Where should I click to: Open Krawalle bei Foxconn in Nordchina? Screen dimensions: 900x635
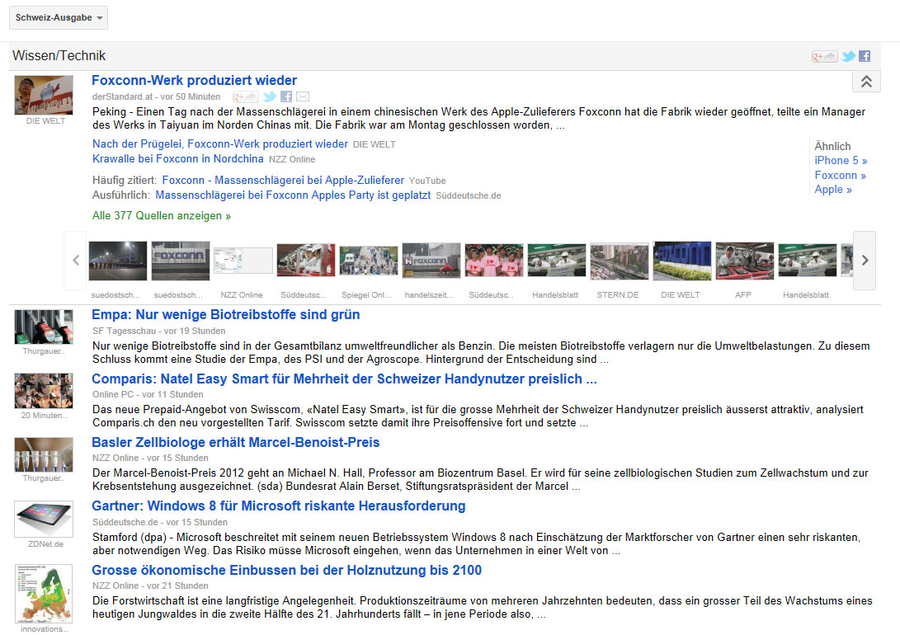(178, 159)
